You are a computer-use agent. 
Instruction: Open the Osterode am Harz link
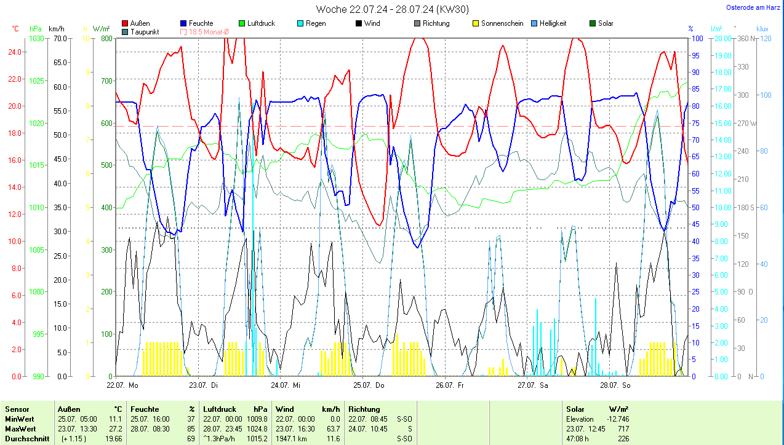coord(752,7)
